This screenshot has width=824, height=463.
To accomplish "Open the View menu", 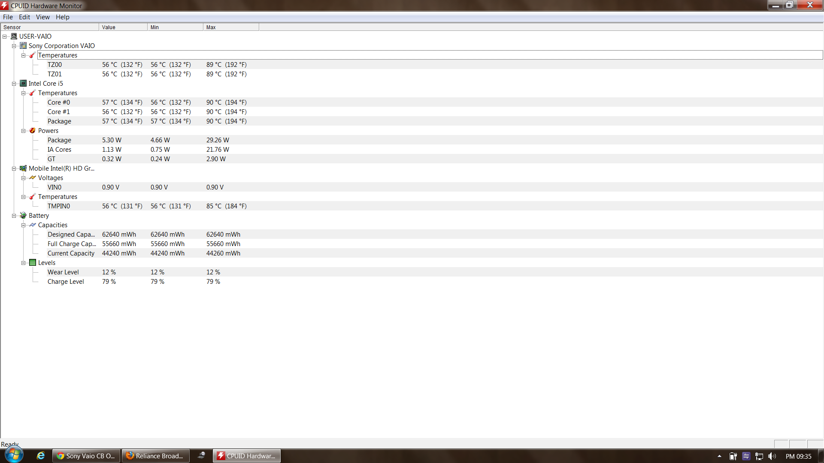I will pos(42,17).
